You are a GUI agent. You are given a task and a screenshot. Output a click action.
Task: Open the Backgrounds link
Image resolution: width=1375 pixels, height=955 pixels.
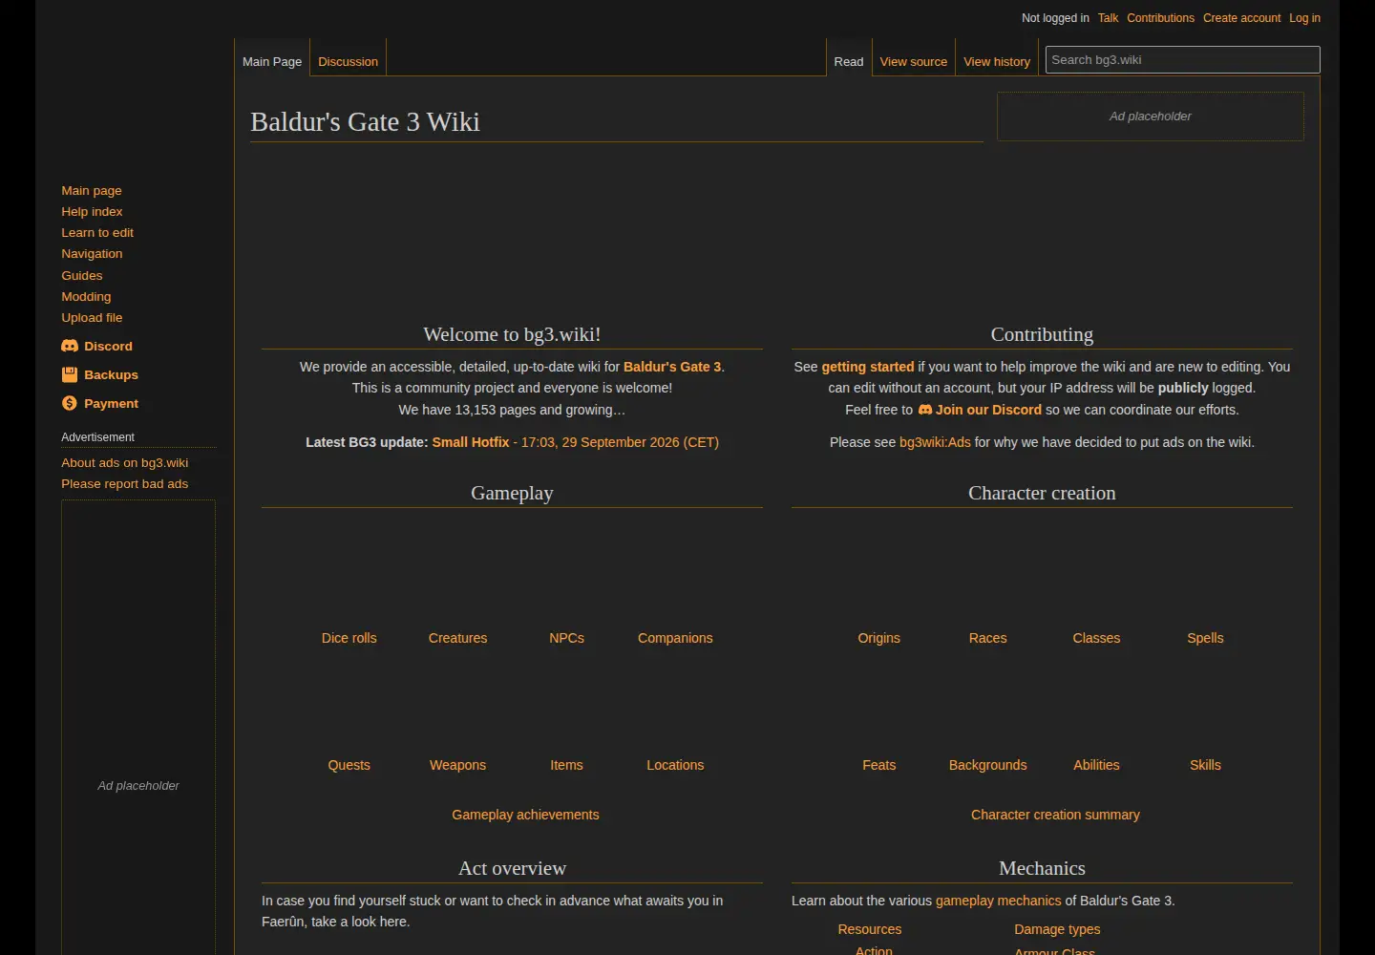(x=988, y=765)
